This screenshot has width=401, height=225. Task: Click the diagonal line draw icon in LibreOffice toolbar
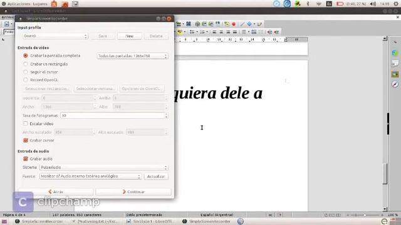click(242, 24)
